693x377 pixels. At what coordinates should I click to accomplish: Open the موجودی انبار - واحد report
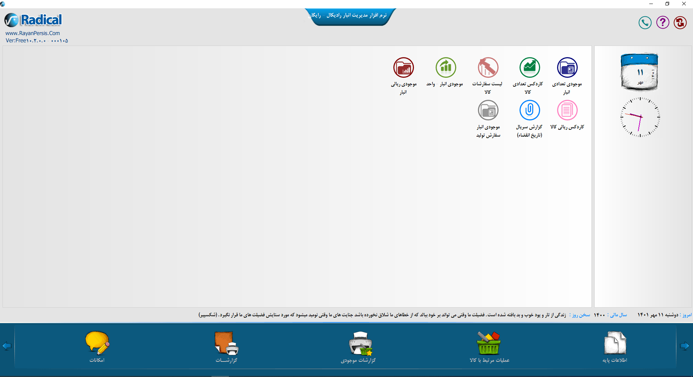pyautogui.click(x=445, y=68)
